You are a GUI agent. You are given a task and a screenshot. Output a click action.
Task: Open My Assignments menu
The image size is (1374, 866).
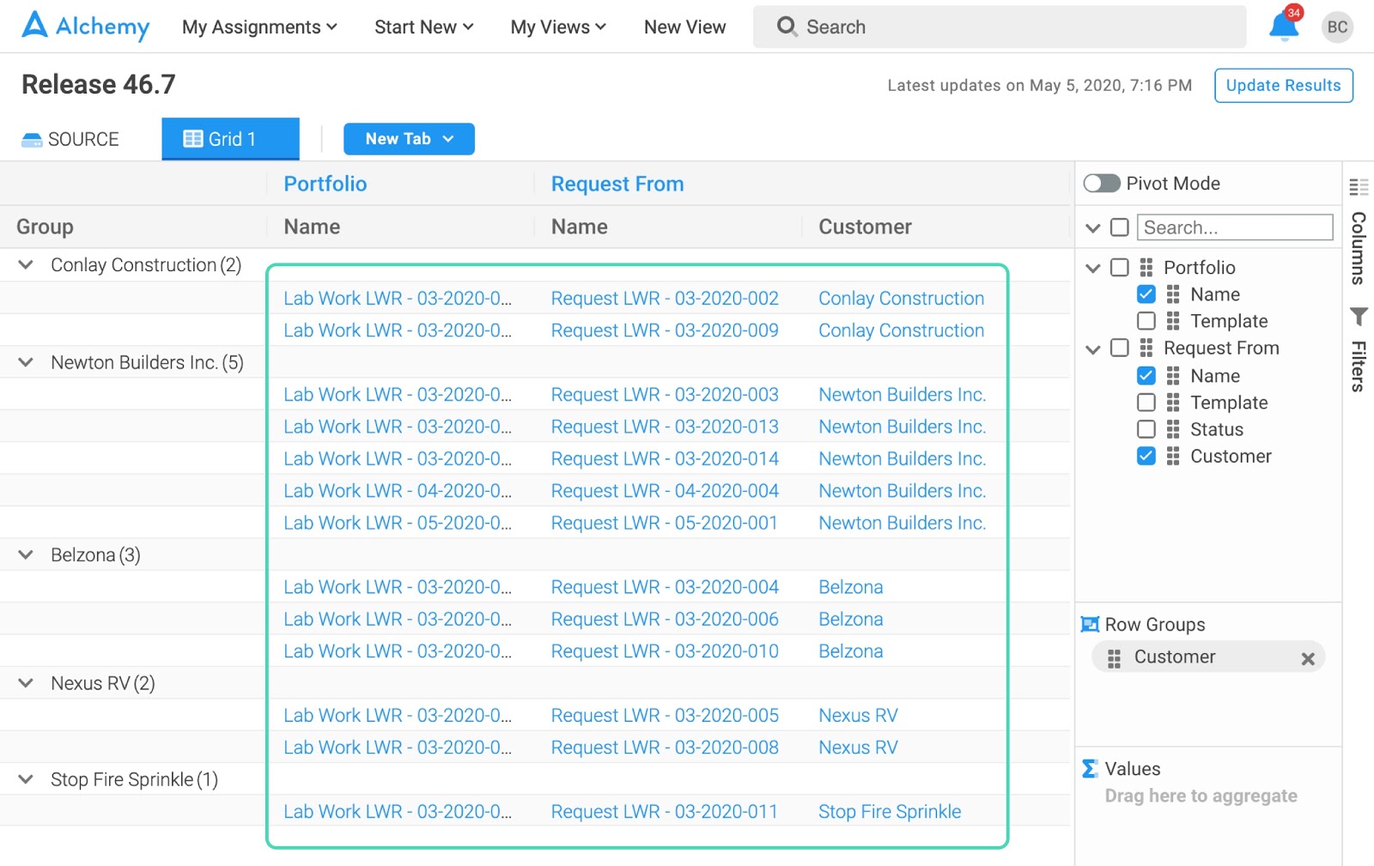259,27
